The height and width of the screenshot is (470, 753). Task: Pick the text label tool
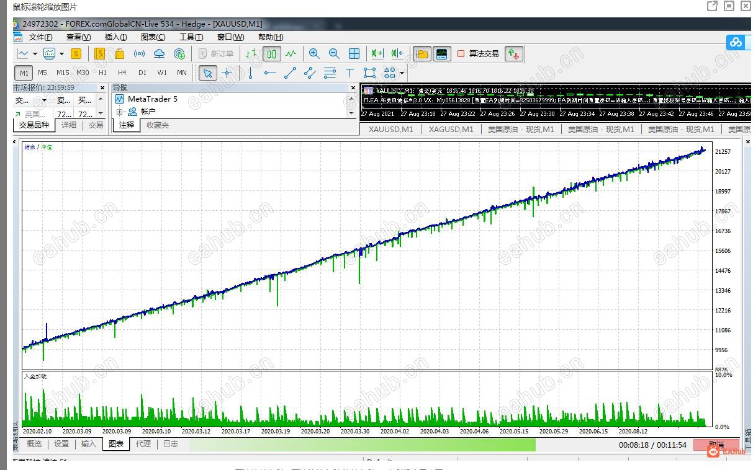[x=349, y=73]
